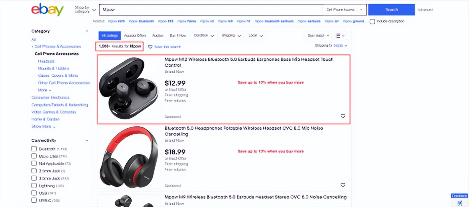
Task: Click the Feedback icon
Action: pyautogui.click(x=459, y=203)
